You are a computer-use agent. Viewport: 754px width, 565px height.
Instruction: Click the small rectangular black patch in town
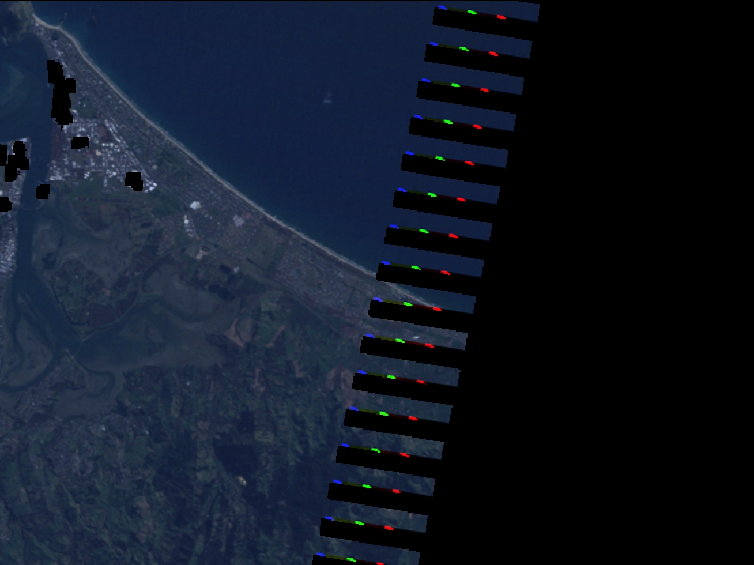pos(80,142)
